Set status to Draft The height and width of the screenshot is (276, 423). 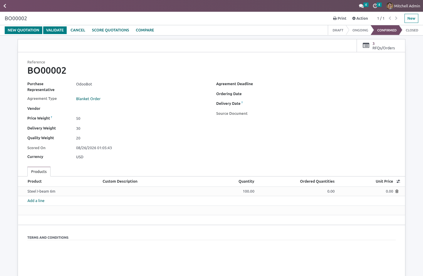click(338, 30)
